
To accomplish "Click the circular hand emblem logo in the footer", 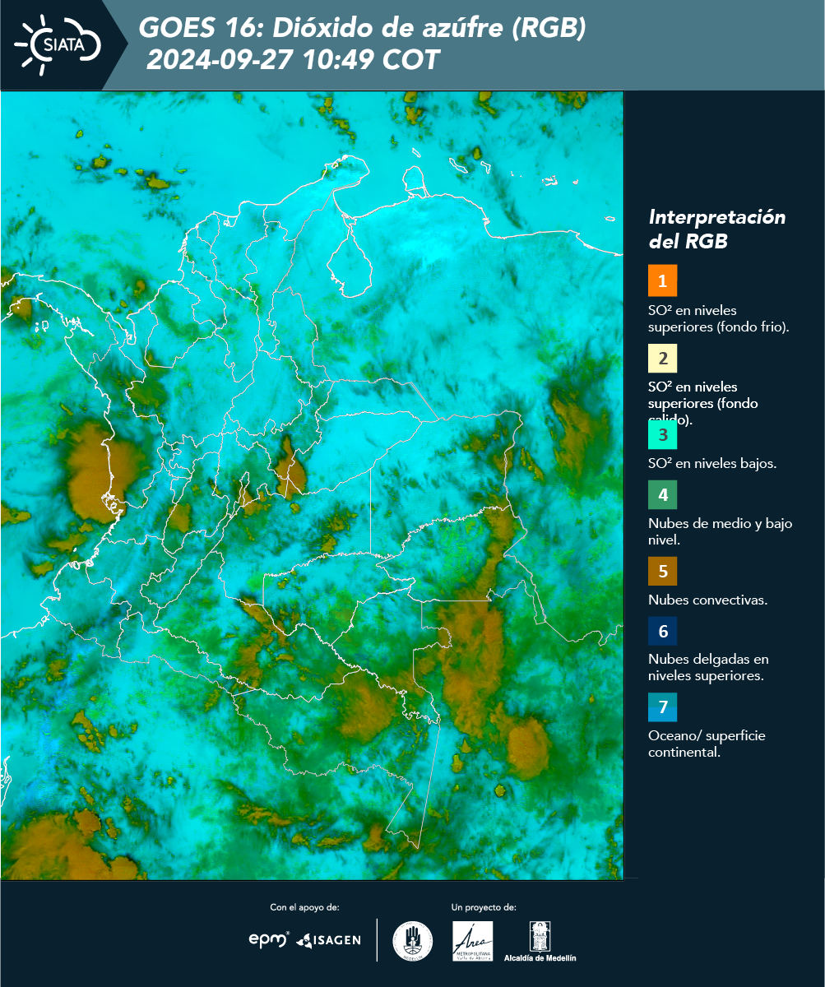I will [x=413, y=941].
